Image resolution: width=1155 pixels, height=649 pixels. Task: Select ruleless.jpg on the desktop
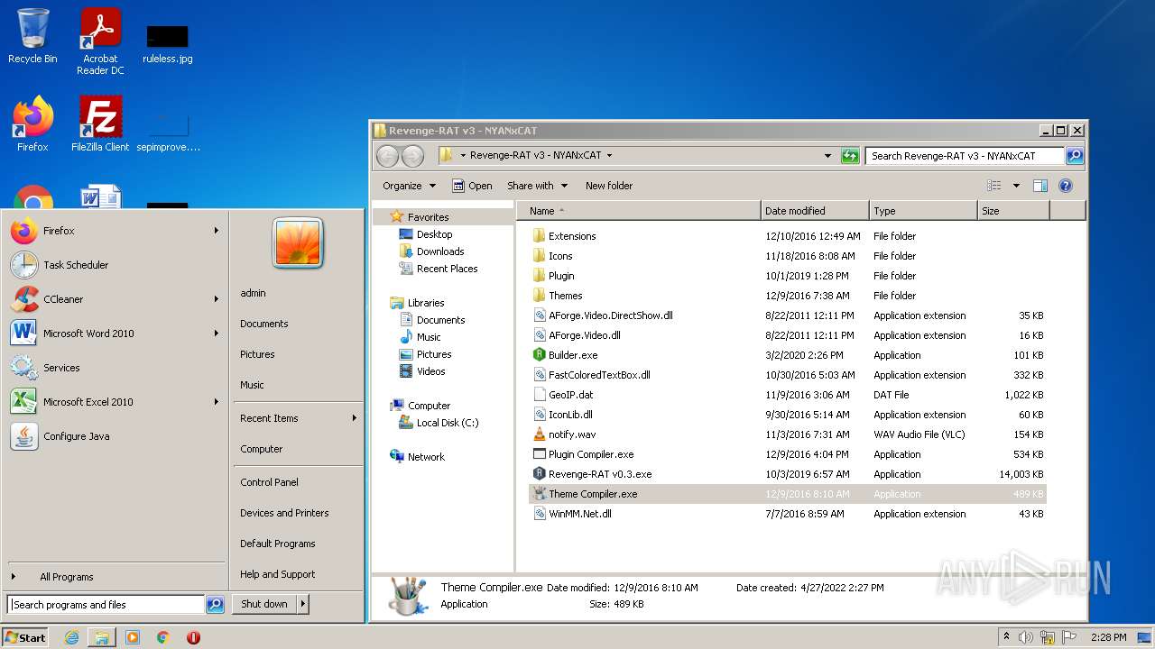[x=168, y=45]
